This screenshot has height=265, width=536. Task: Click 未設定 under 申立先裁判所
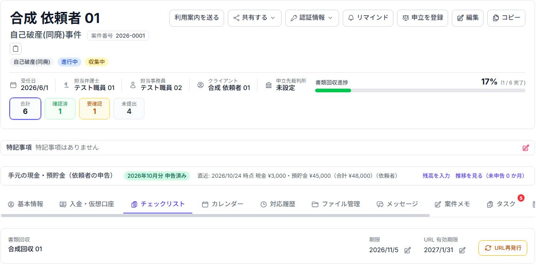click(285, 88)
